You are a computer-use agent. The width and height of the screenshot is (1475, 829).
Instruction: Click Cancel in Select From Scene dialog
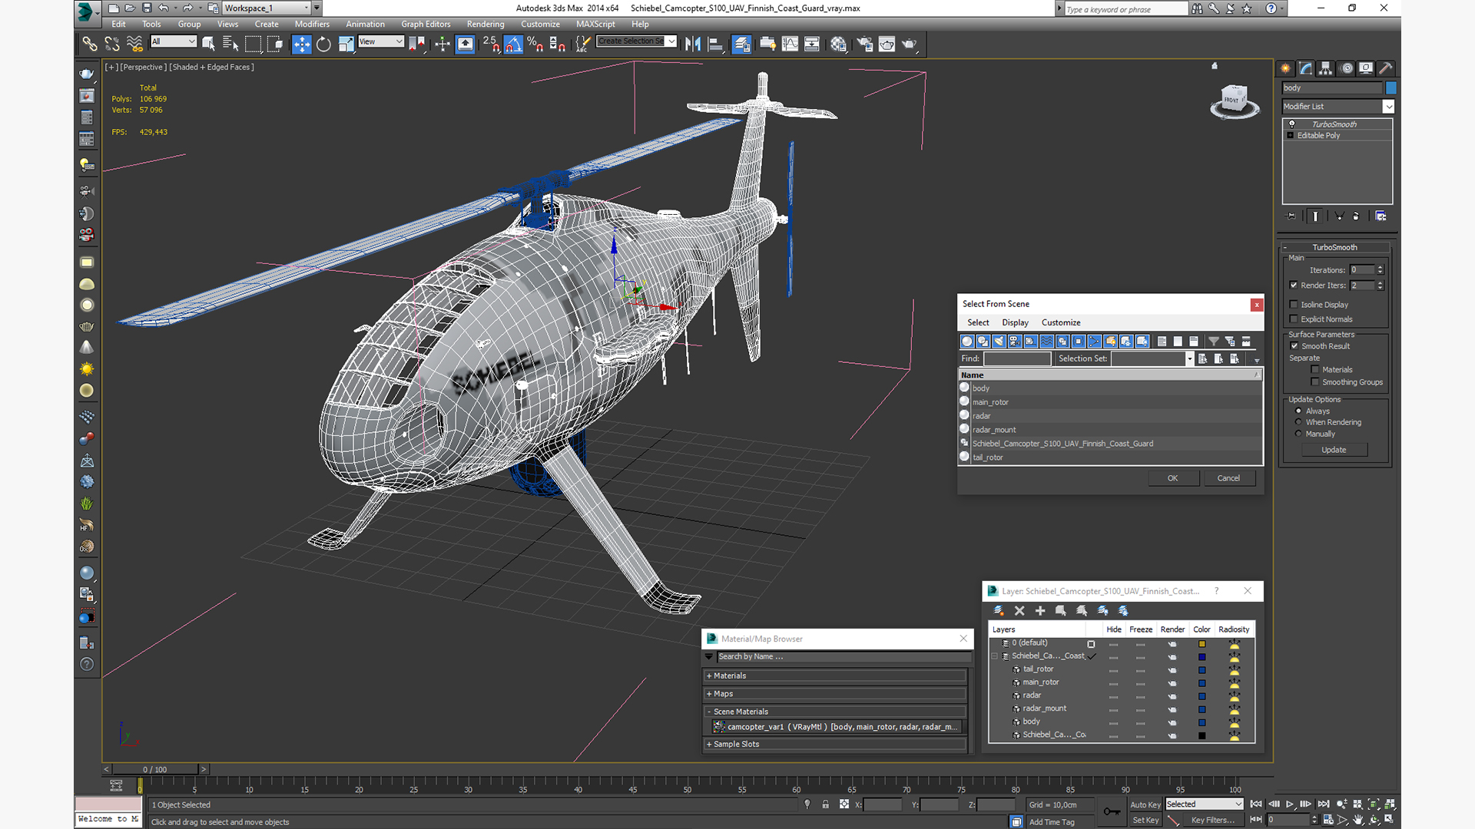pos(1228,478)
